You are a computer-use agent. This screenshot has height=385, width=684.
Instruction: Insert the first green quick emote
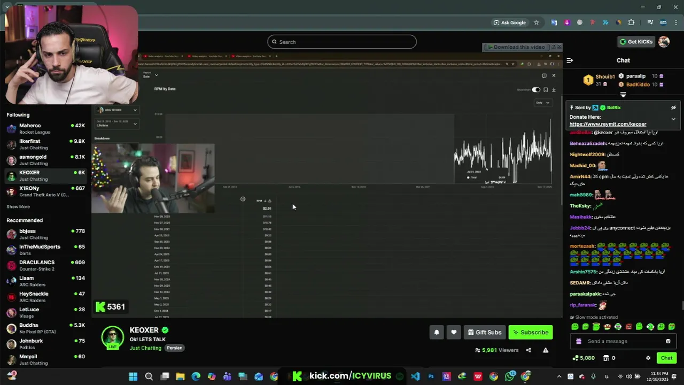(x=575, y=327)
